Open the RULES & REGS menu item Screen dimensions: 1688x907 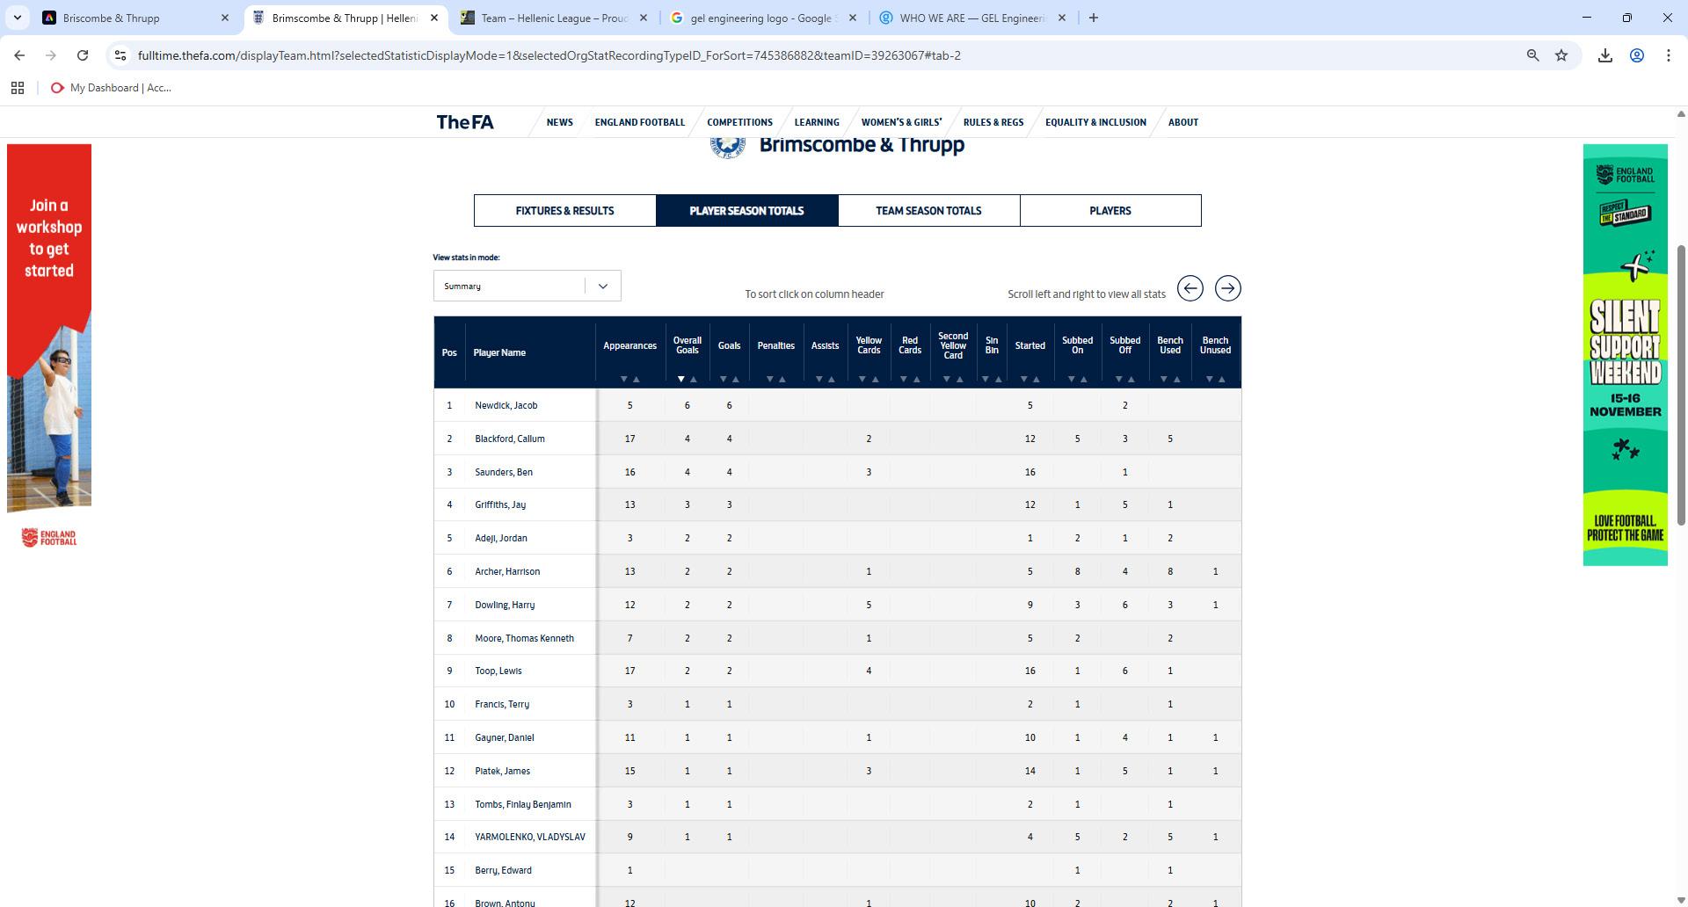tap(993, 122)
